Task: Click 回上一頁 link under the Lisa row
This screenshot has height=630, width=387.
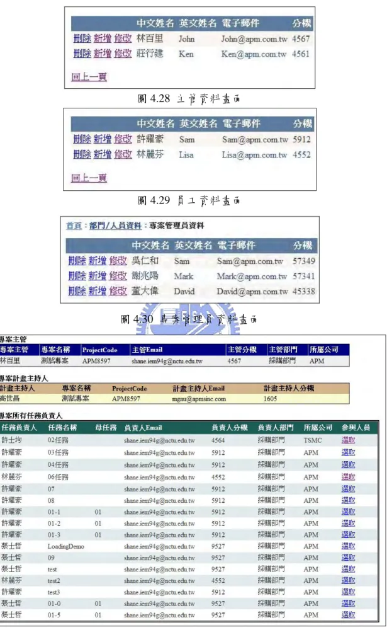Action: click(89, 178)
